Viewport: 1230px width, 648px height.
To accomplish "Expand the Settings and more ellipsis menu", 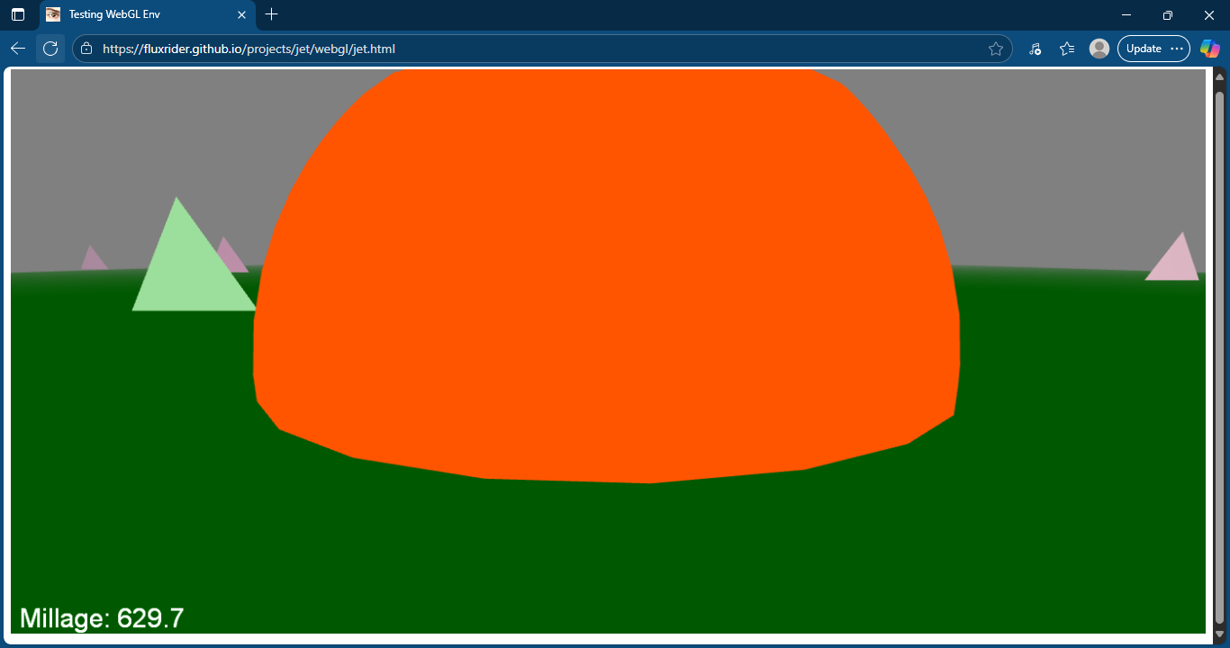I will pyautogui.click(x=1177, y=49).
